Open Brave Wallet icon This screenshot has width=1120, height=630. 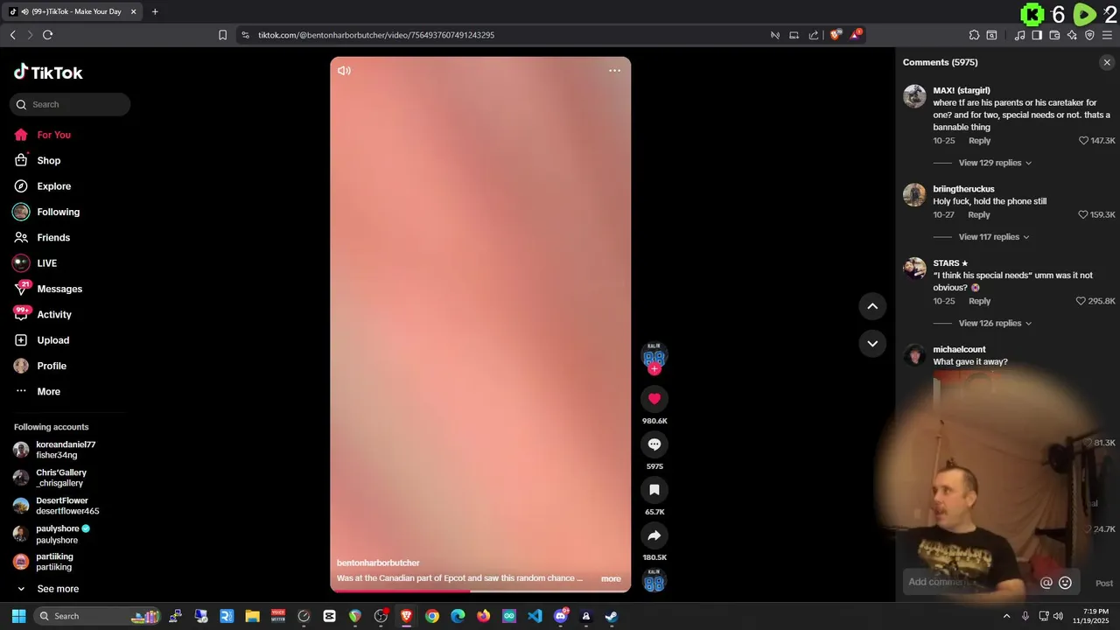(x=1054, y=35)
